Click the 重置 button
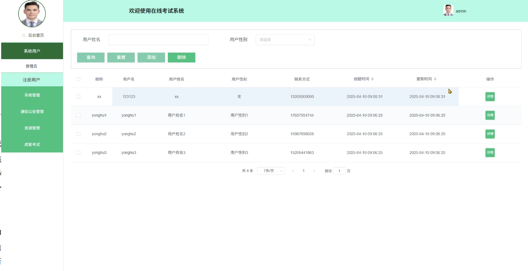The image size is (528, 271). click(x=121, y=58)
